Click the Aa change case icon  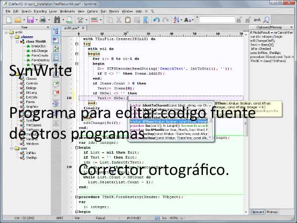click(x=187, y=20)
